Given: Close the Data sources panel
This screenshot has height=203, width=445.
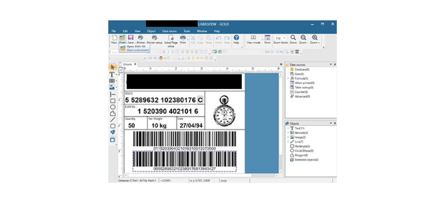Looking at the screenshot, I should [x=335, y=65].
